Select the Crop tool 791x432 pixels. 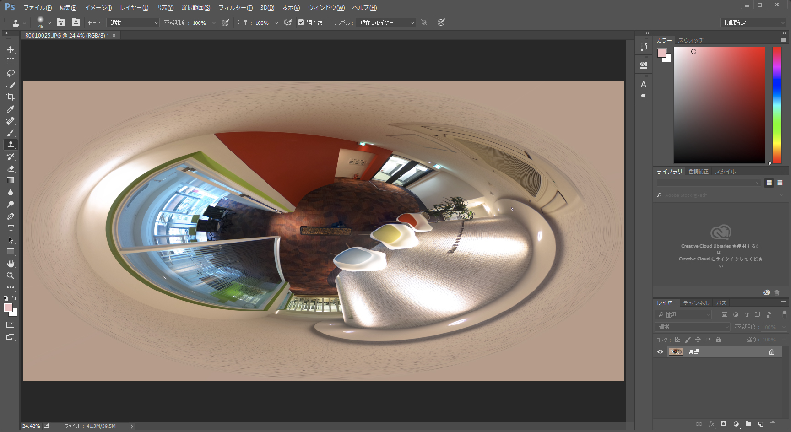[x=11, y=97]
